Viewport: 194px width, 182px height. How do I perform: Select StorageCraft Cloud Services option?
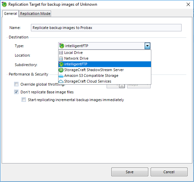pyautogui.click(x=105, y=81)
